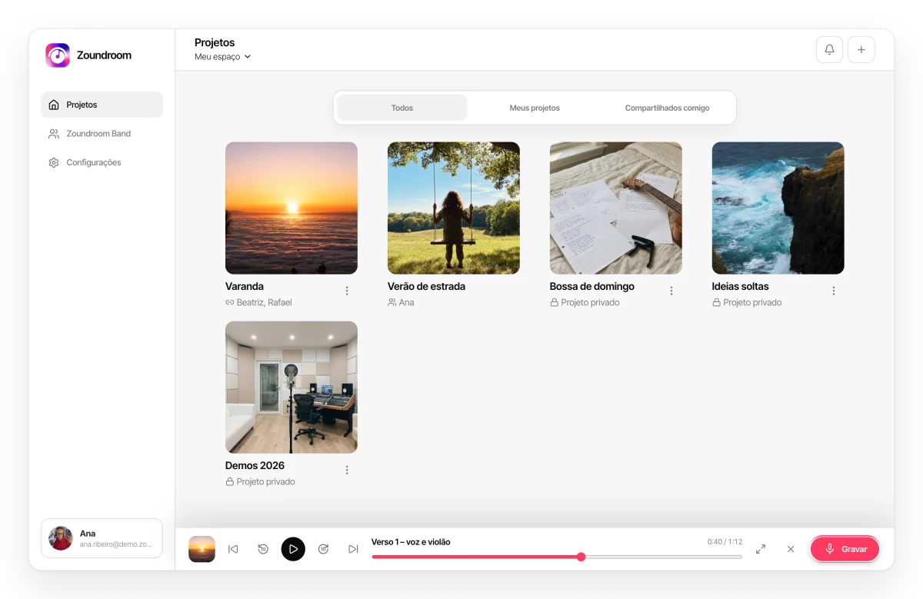Open Ana's user profile card
The width and height of the screenshot is (923, 599).
(102, 538)
